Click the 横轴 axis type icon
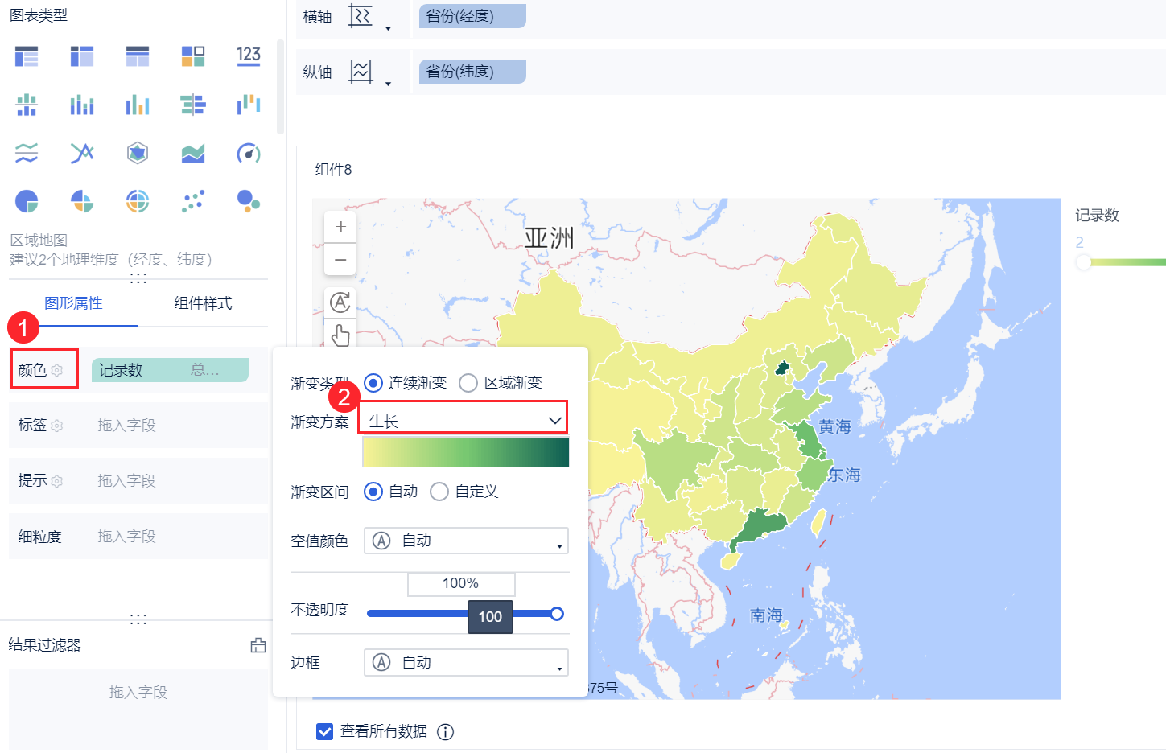Image resolution: width=1166 pixels, height=753 pixels. click(361, 15)
